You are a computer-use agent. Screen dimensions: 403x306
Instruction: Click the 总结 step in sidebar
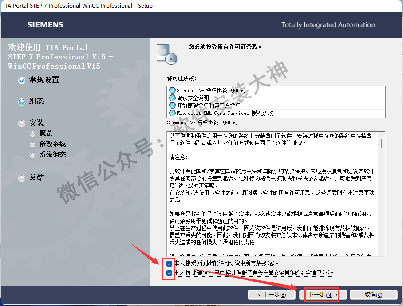click(36, 178)
